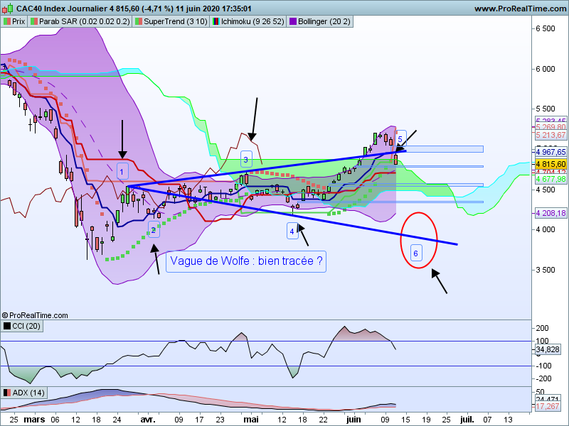Screen dimensions: 569x426
Task: Click the candlestick icon beside the CAC40 title
Action: 7,9
